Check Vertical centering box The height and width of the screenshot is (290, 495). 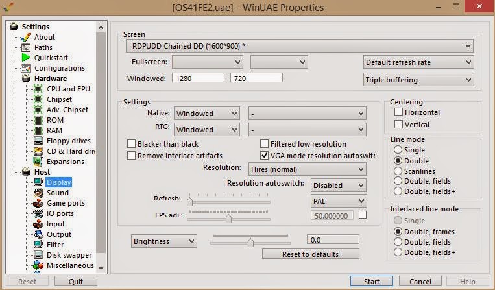(x=399, y=125)
